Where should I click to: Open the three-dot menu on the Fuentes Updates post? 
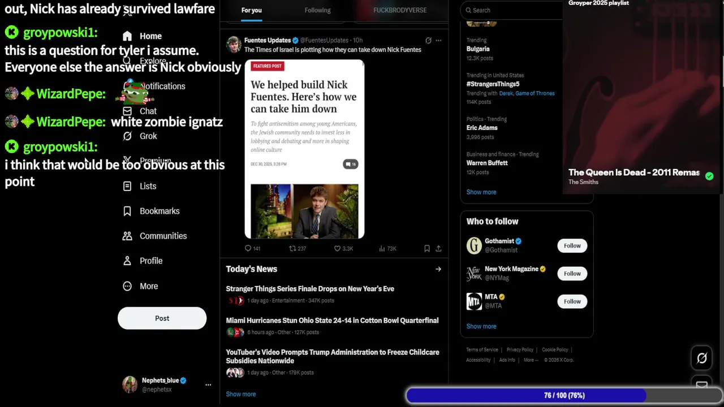point(438,40)
